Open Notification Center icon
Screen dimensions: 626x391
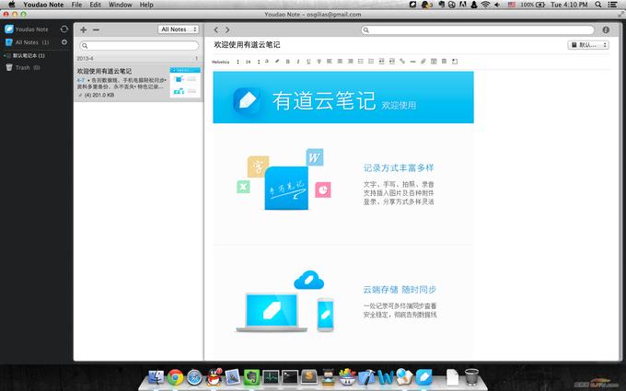[612, 5]
